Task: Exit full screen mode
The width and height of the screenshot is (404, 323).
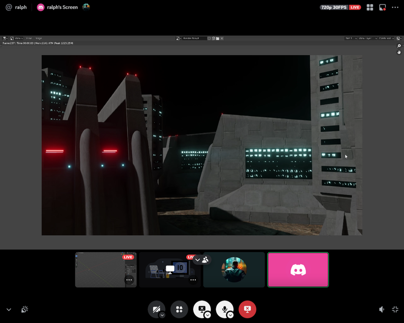Action: (395, 310)
